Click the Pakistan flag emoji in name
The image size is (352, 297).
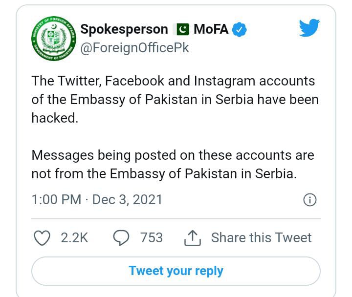(x=181, y=29)
